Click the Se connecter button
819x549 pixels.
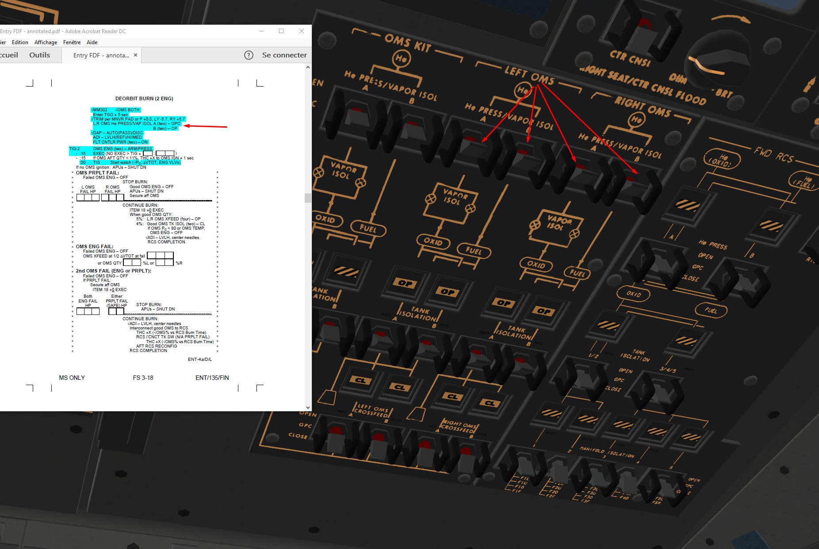(x=284, y=55)
